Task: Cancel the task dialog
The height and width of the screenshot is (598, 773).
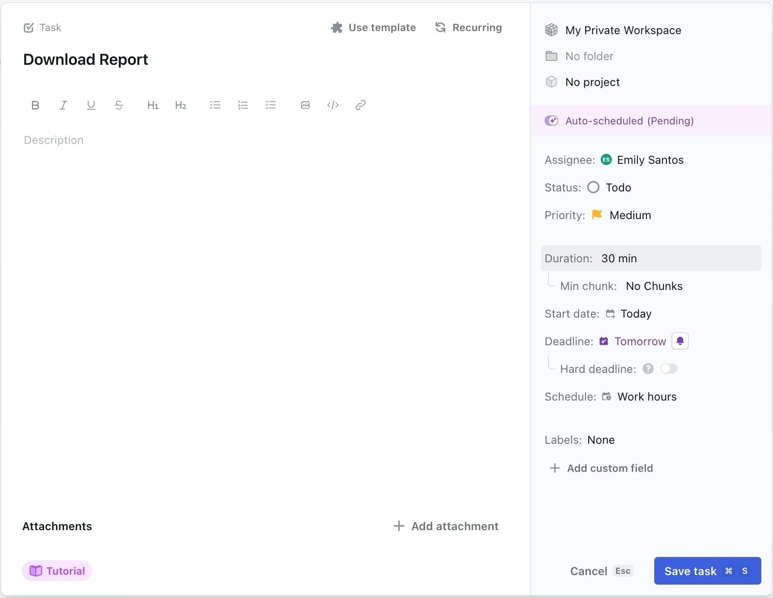Action: 602,571
